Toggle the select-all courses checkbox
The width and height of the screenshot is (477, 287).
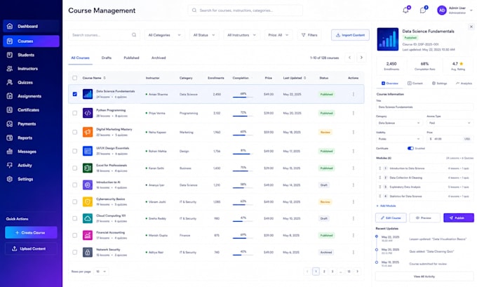tap(74, 78)
